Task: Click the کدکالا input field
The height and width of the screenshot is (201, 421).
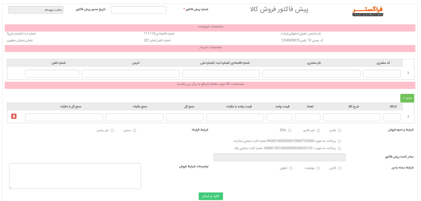Action: pos(392,117)
